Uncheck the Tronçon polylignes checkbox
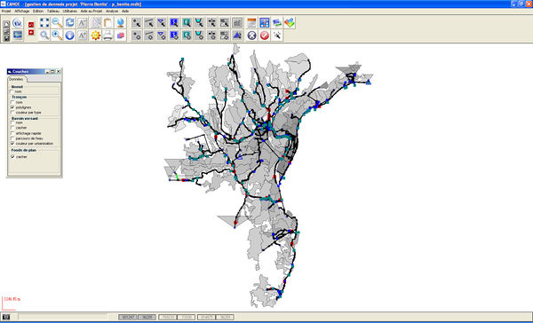 point(12,107)
